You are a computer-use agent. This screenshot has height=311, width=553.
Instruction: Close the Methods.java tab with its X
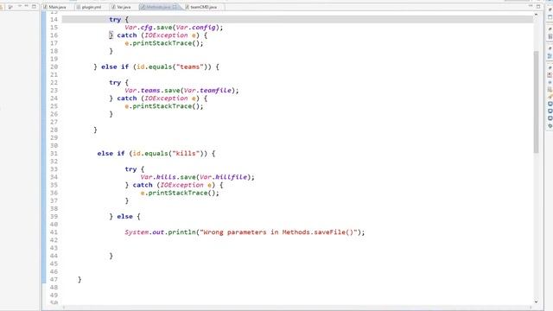[x=175, y=7]
